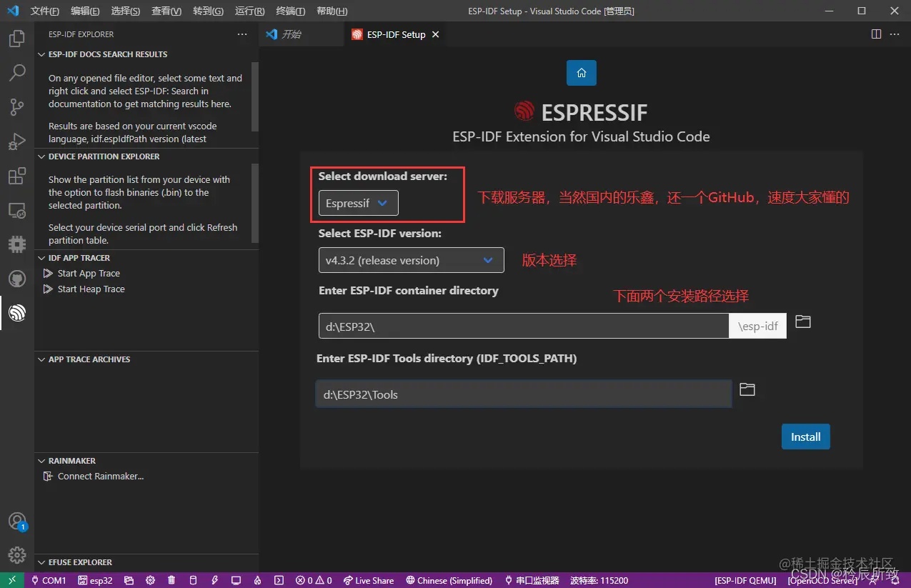911x588 pixels.
Task: Open 串口监视器 in status bar
Action: (x=532, y=580)
